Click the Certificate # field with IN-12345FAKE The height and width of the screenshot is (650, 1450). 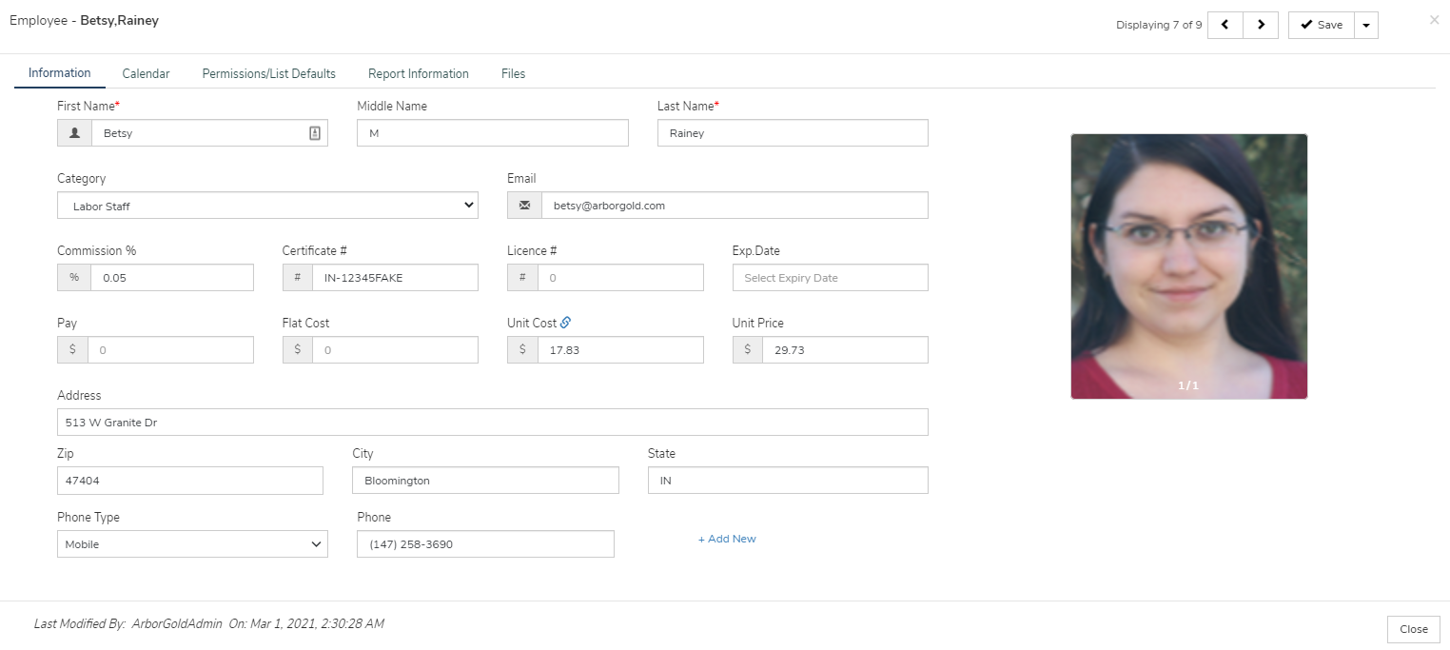click(396, 278)
